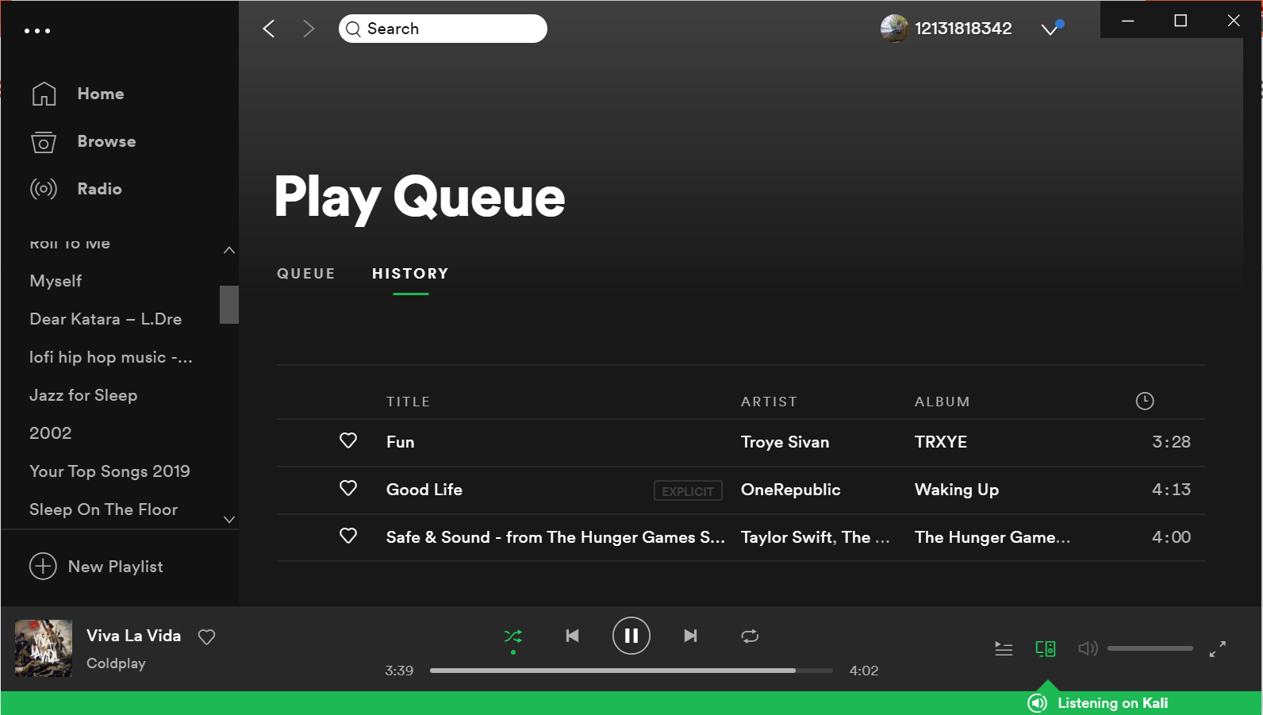Skip to the next track
The image size is (1263, 715).
pos(690,636)
